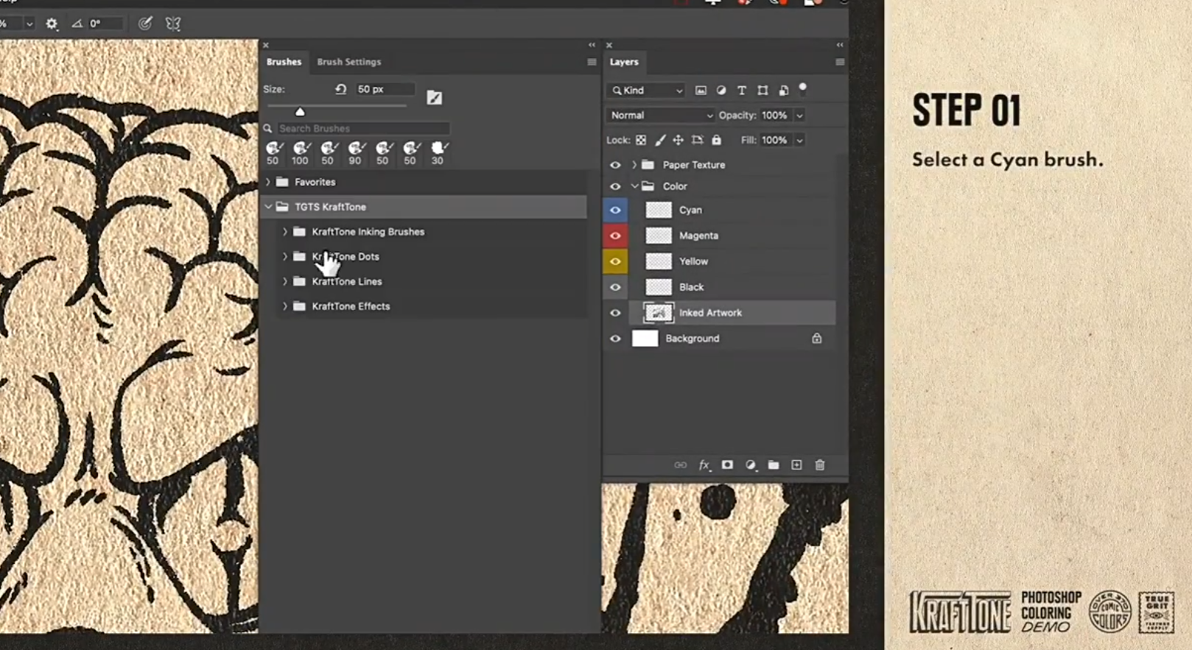Viewport: 1192px width, 650px height.
Task: Hide the Inked Artwork layer
Action: [615, 313]
